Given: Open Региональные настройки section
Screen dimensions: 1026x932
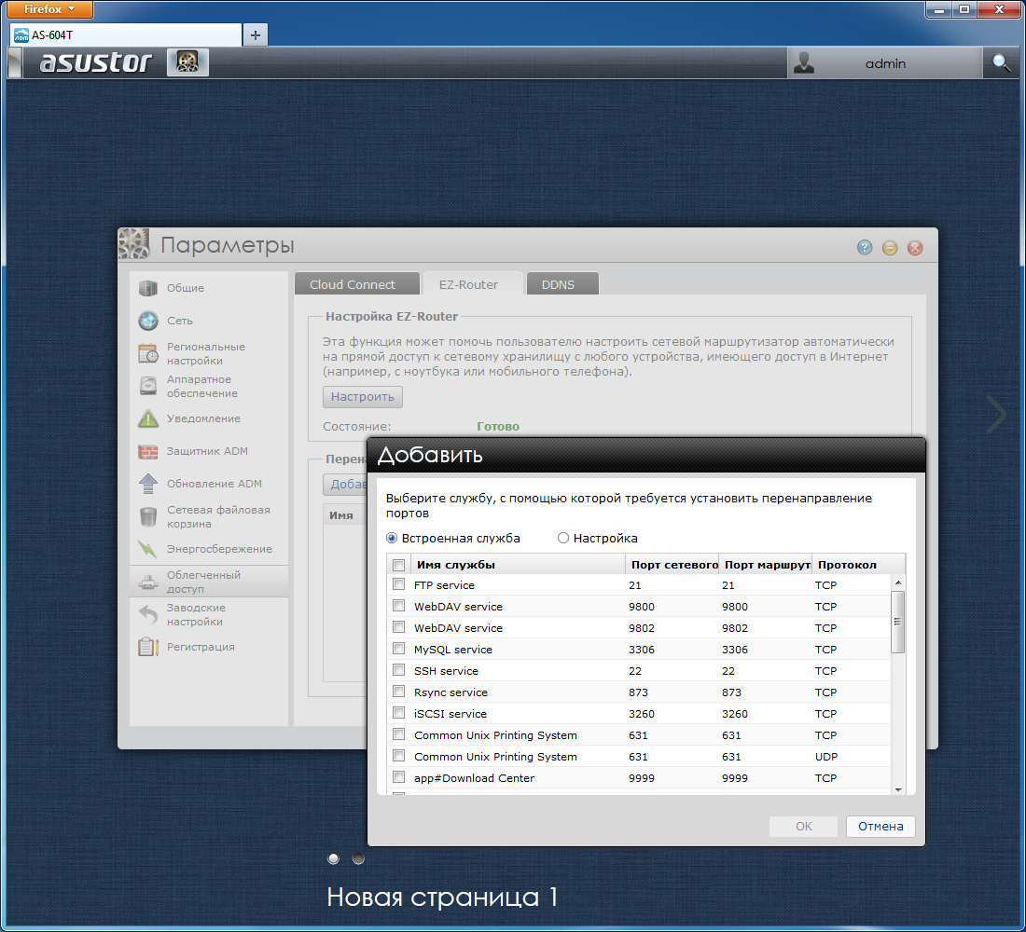Looking at the screenshot, I should 208,353.
